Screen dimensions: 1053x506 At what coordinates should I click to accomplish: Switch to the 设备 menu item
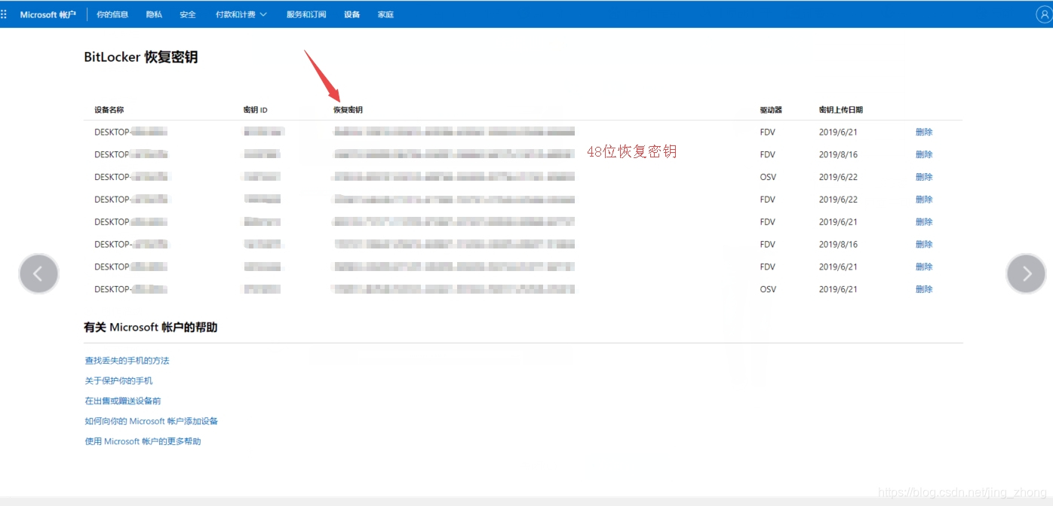pos(352,14)
